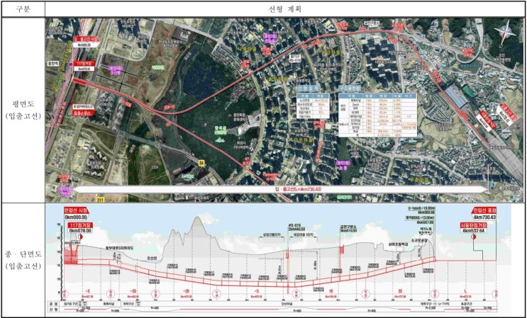Click the 인입선 시점 0km000.00 callout in profile

coord(77,214)
